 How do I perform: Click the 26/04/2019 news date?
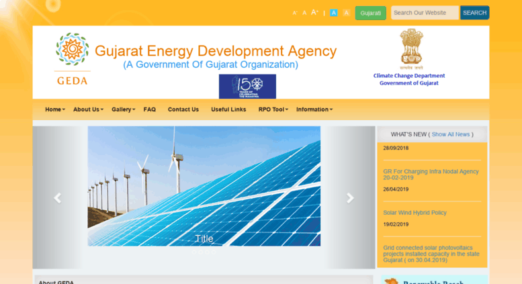pos(396,189)
